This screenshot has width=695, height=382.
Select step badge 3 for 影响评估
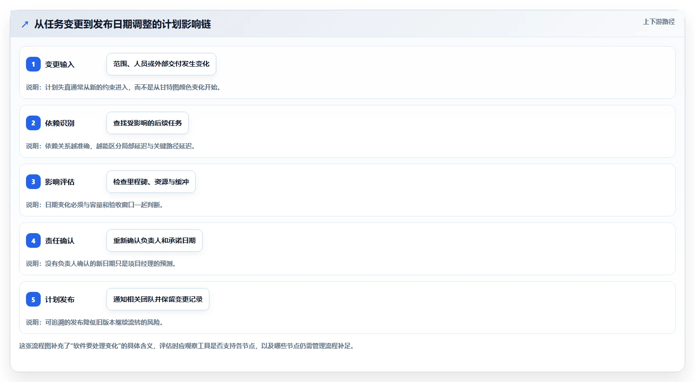pos(33,182)
